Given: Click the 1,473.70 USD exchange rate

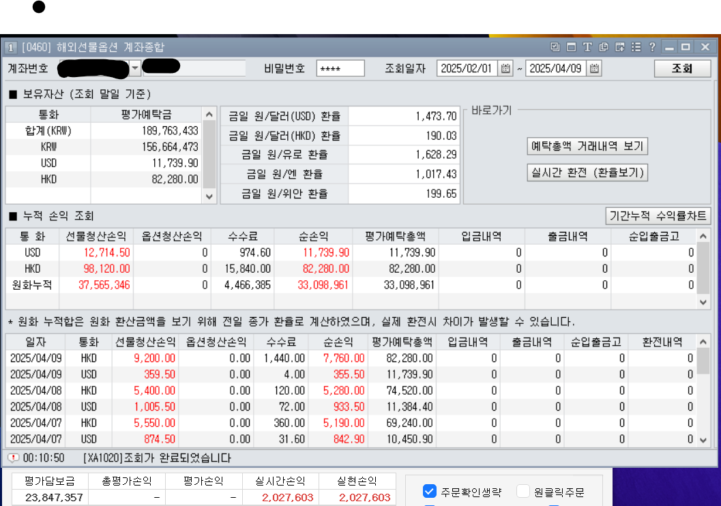Looking at the screenshot, I should pyautogui.click(x=436, y=117).
